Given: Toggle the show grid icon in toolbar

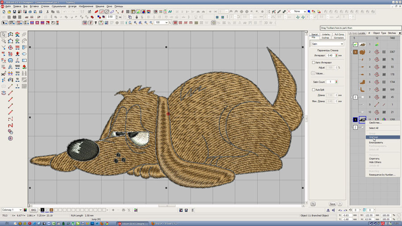Looking at the screenshot, I should pos(128,12).
